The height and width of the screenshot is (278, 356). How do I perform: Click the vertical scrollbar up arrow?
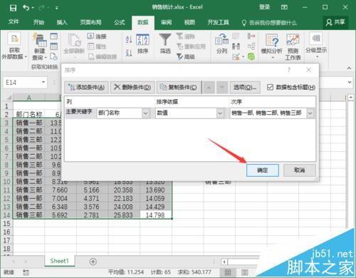tap(350, 97)
